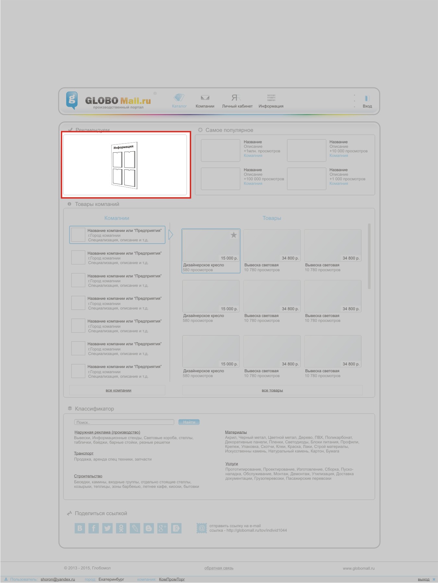
Task: Open the Материалы category link
Action: [x=236, y=432]
